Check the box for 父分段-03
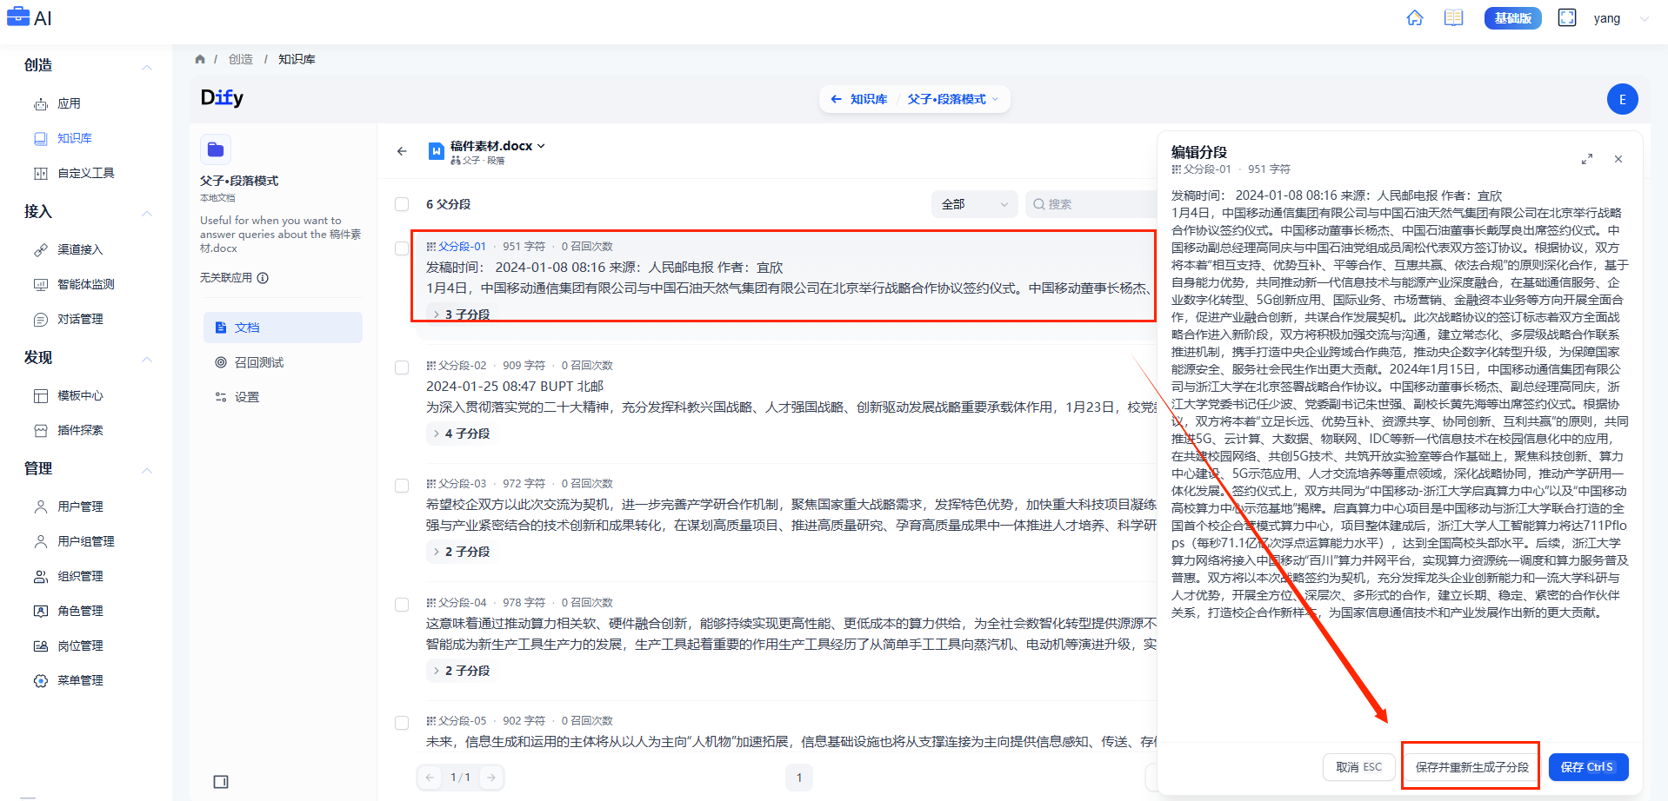This screenshot has height=801, width=1668. click(x=402, y=486)
